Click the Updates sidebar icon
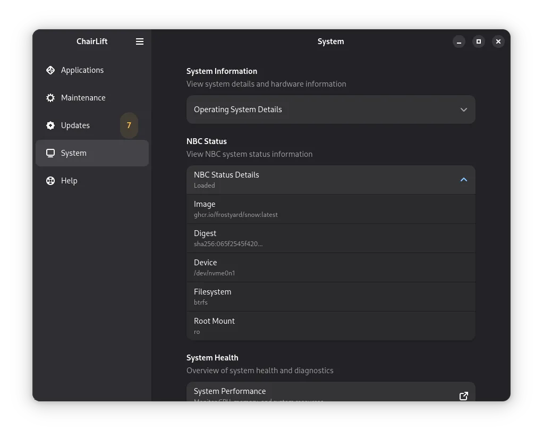Viewport: 543px width, 437px height. click(50, 125)
